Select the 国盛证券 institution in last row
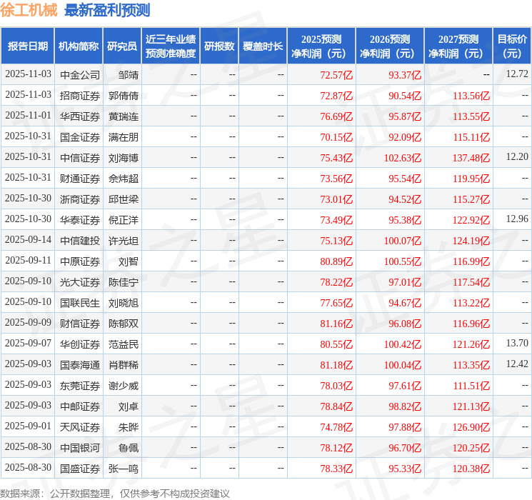Image resolution: width=532 pixels, height=500 pixels. pos(80,469)
